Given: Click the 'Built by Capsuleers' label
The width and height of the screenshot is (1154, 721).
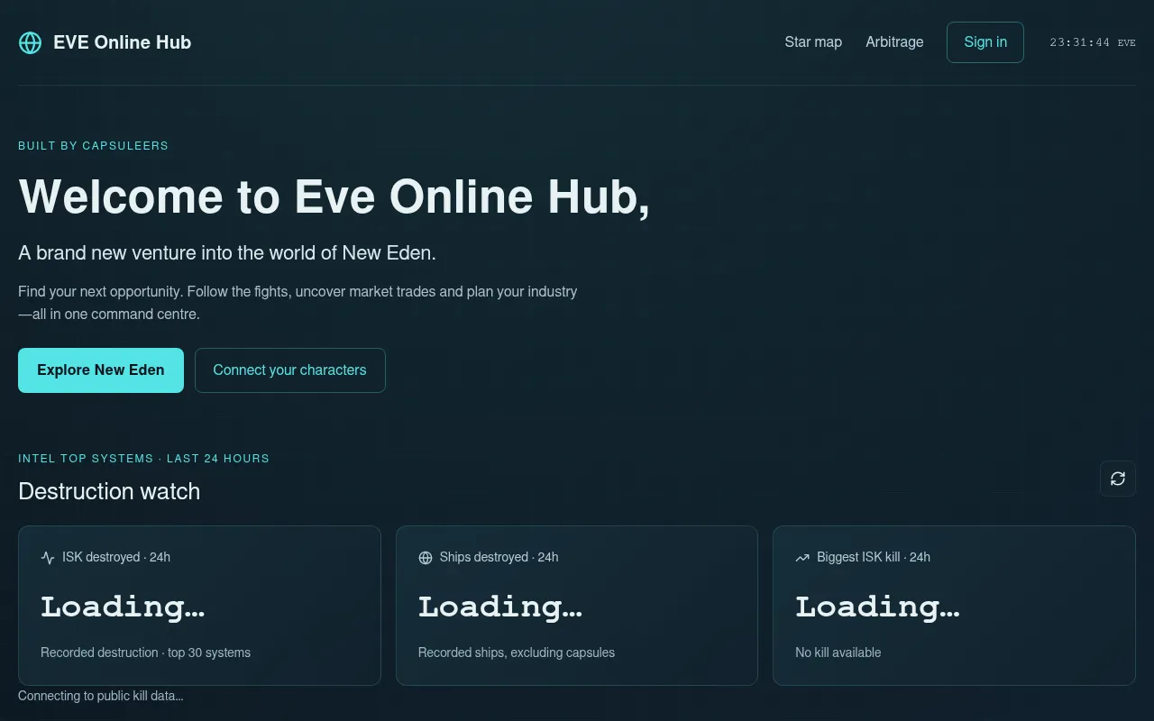Looking at the screenshot, I should click(94, 146).
